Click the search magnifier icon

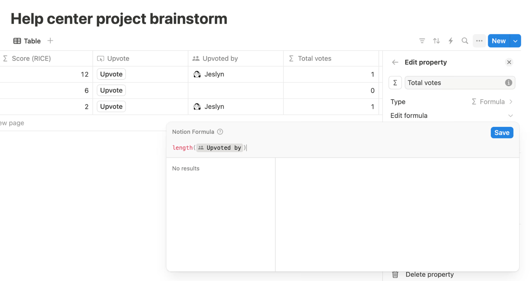(x=465, y=41)
